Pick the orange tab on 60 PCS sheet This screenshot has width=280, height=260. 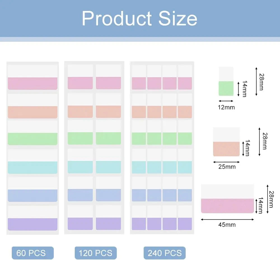pyautogui.click(x=32, y=112)
